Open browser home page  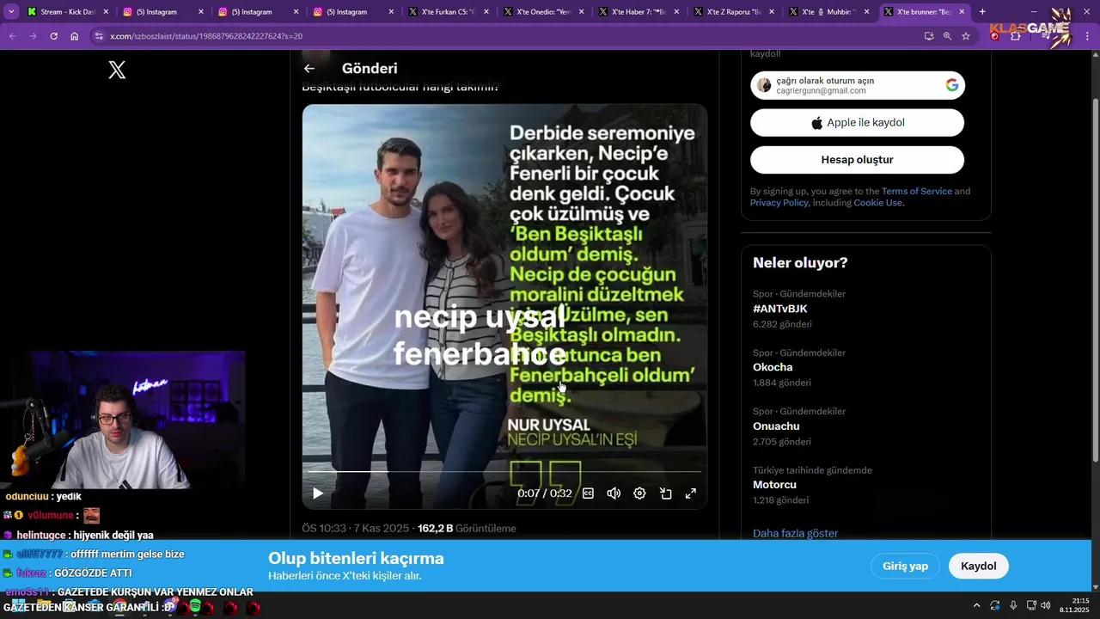tap(75, 36)
